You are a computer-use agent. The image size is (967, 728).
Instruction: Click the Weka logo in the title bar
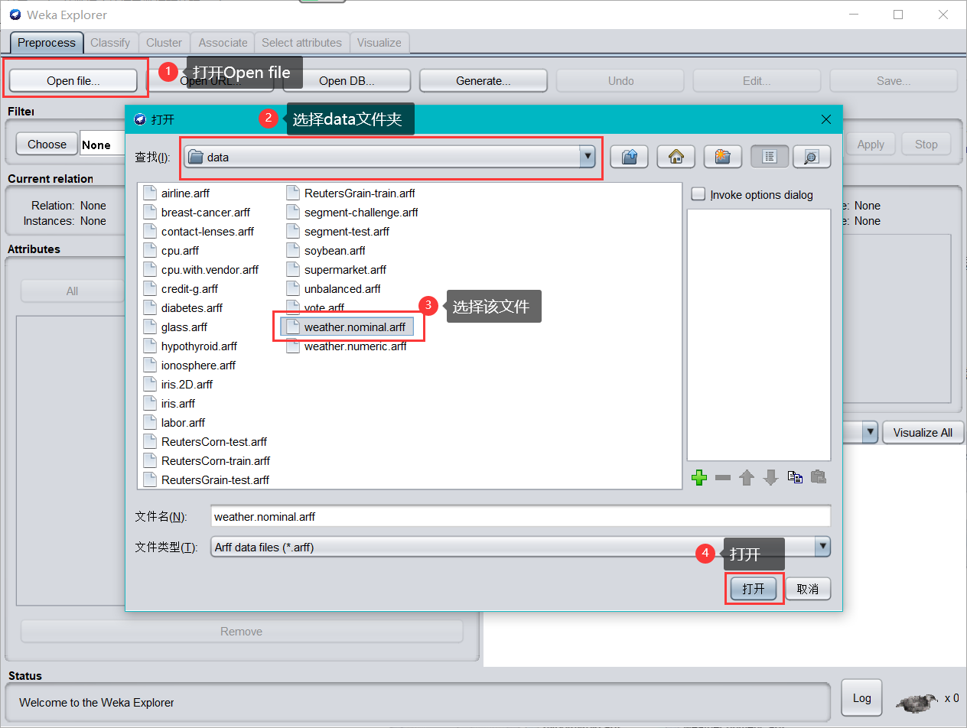click(x=15, y=15)
